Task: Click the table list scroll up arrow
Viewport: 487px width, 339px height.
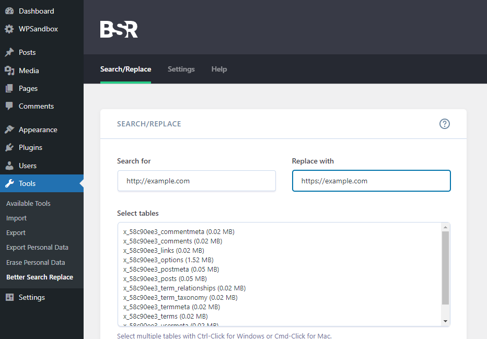Action: [445, 227]
